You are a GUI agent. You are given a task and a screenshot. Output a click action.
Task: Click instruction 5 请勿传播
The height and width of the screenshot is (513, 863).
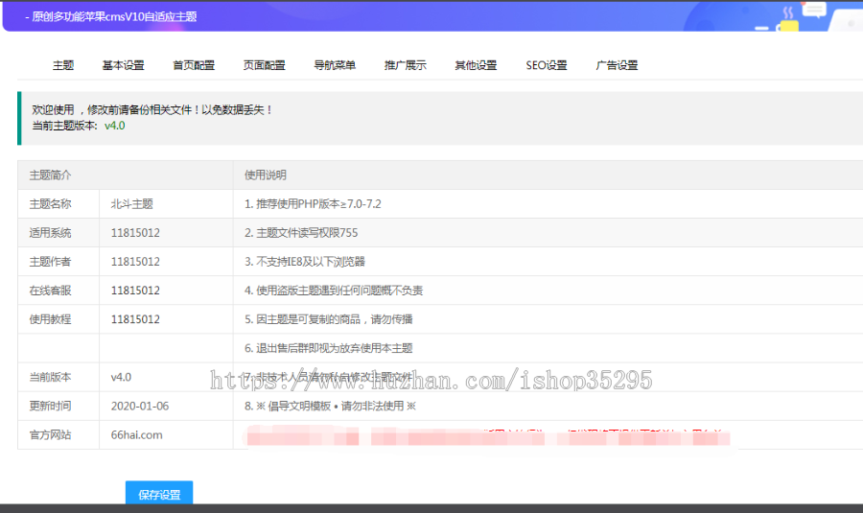(329, 319)
